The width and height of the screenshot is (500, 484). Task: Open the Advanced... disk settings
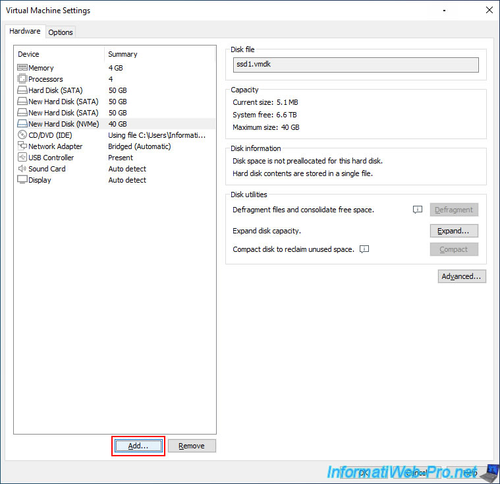click(x=462, y=276)
